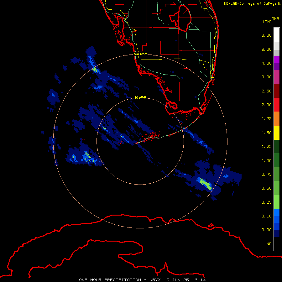Viewport: 282px width, 282px height.
Task: Click the 0.10 legend value
Action: click(x=267, y=216)
